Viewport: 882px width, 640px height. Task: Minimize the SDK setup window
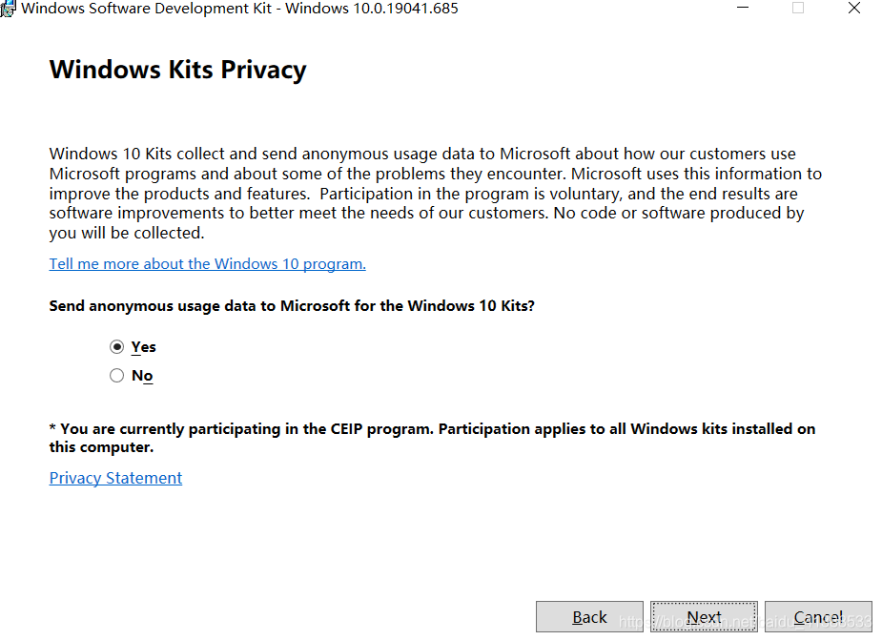coord(741,9)
